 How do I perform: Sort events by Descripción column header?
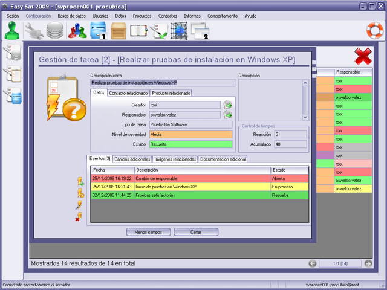203,170
